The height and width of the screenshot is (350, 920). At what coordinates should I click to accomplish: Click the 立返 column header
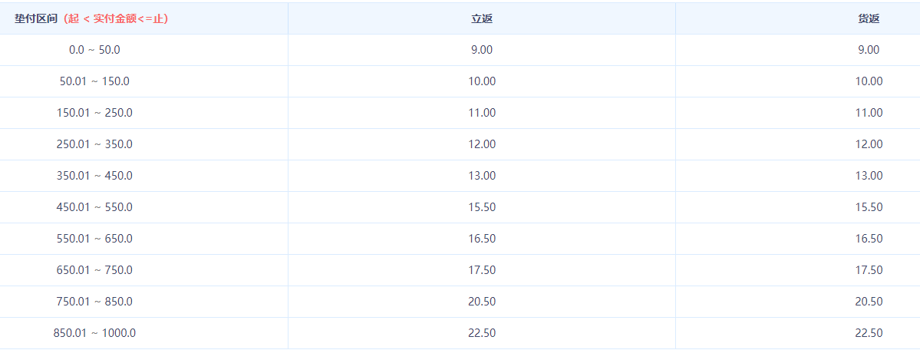tap(482, 18)
